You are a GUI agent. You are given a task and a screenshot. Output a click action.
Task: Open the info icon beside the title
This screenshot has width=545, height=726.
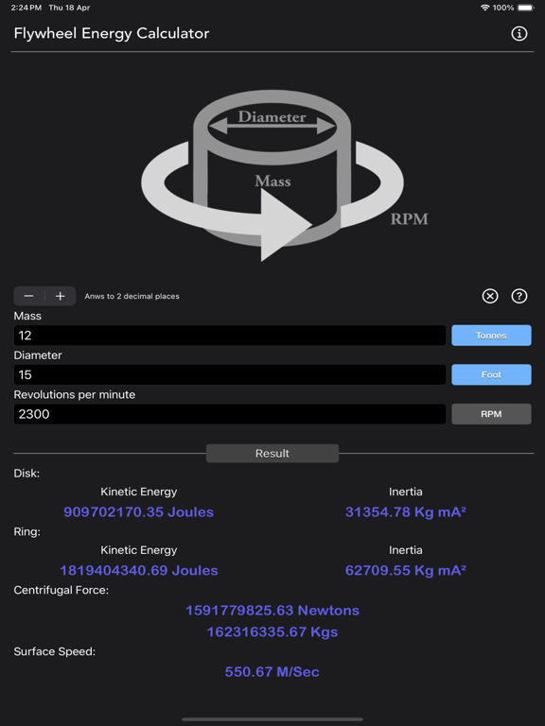point(519,33)
